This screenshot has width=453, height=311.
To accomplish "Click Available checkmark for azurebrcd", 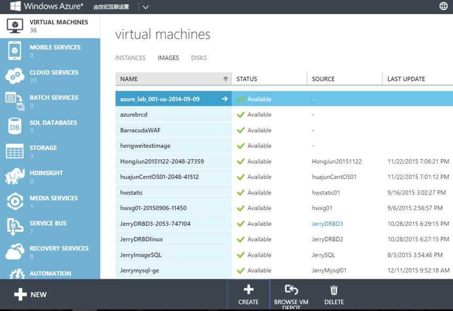I will (x=241, y=114).
